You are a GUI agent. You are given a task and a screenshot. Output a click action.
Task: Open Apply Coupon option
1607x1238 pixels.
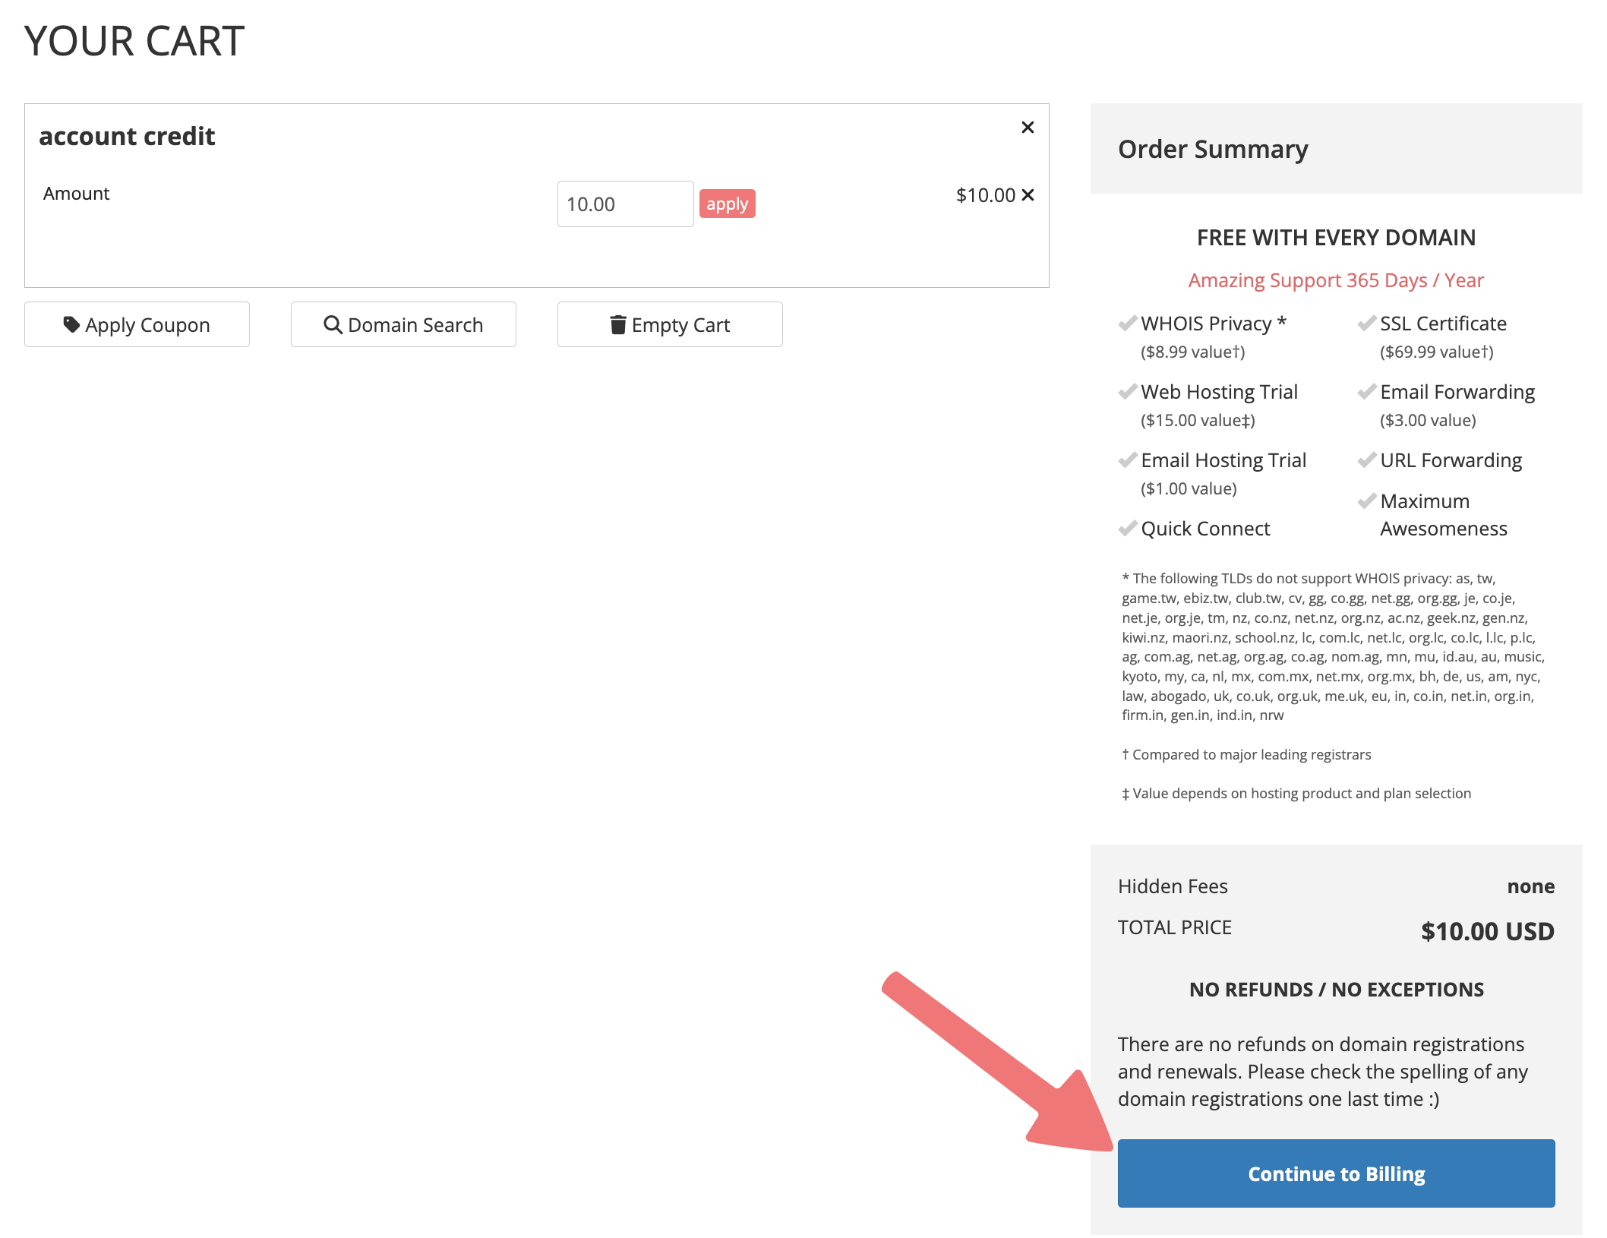pos(137,325)
